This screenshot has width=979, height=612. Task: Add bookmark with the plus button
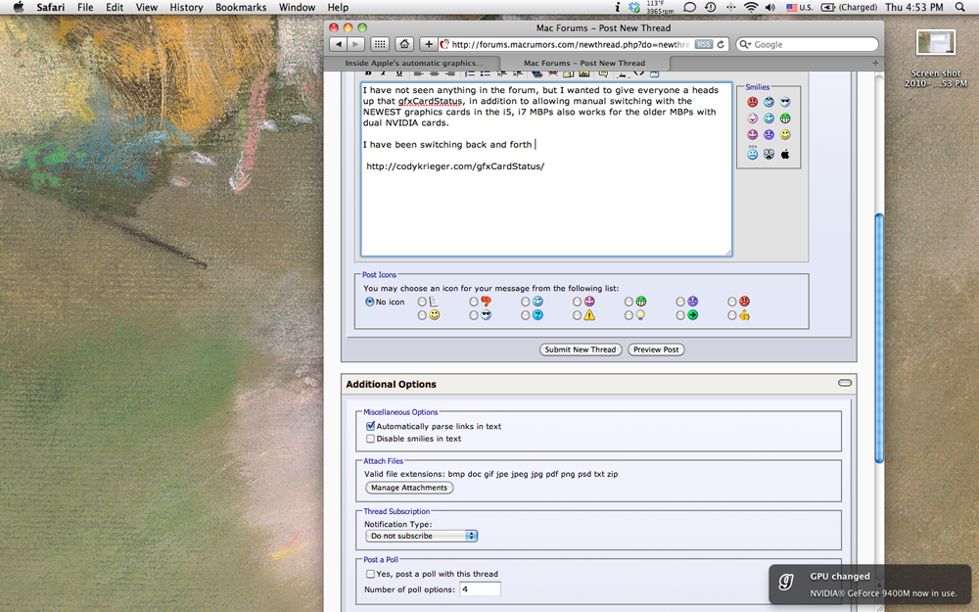[429, 44]
